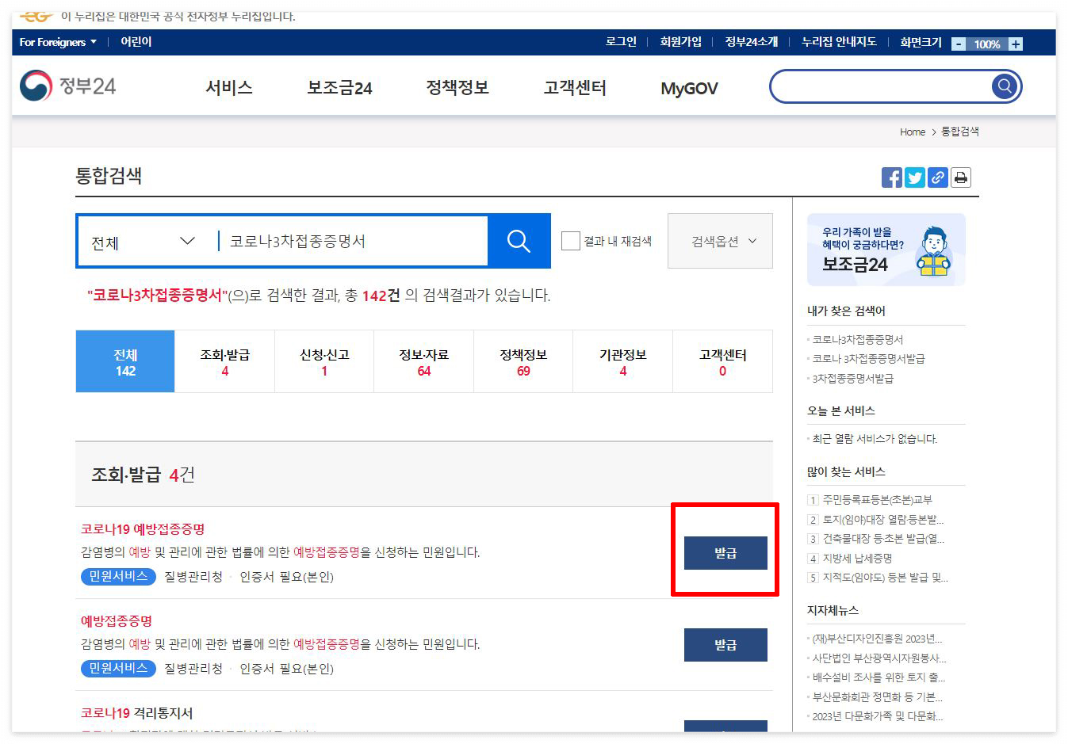Click recent search 코로나3차접종증명서
The height and width of the screenshot is (744, 1068).
pyautogui.click(x=858, y=340)
